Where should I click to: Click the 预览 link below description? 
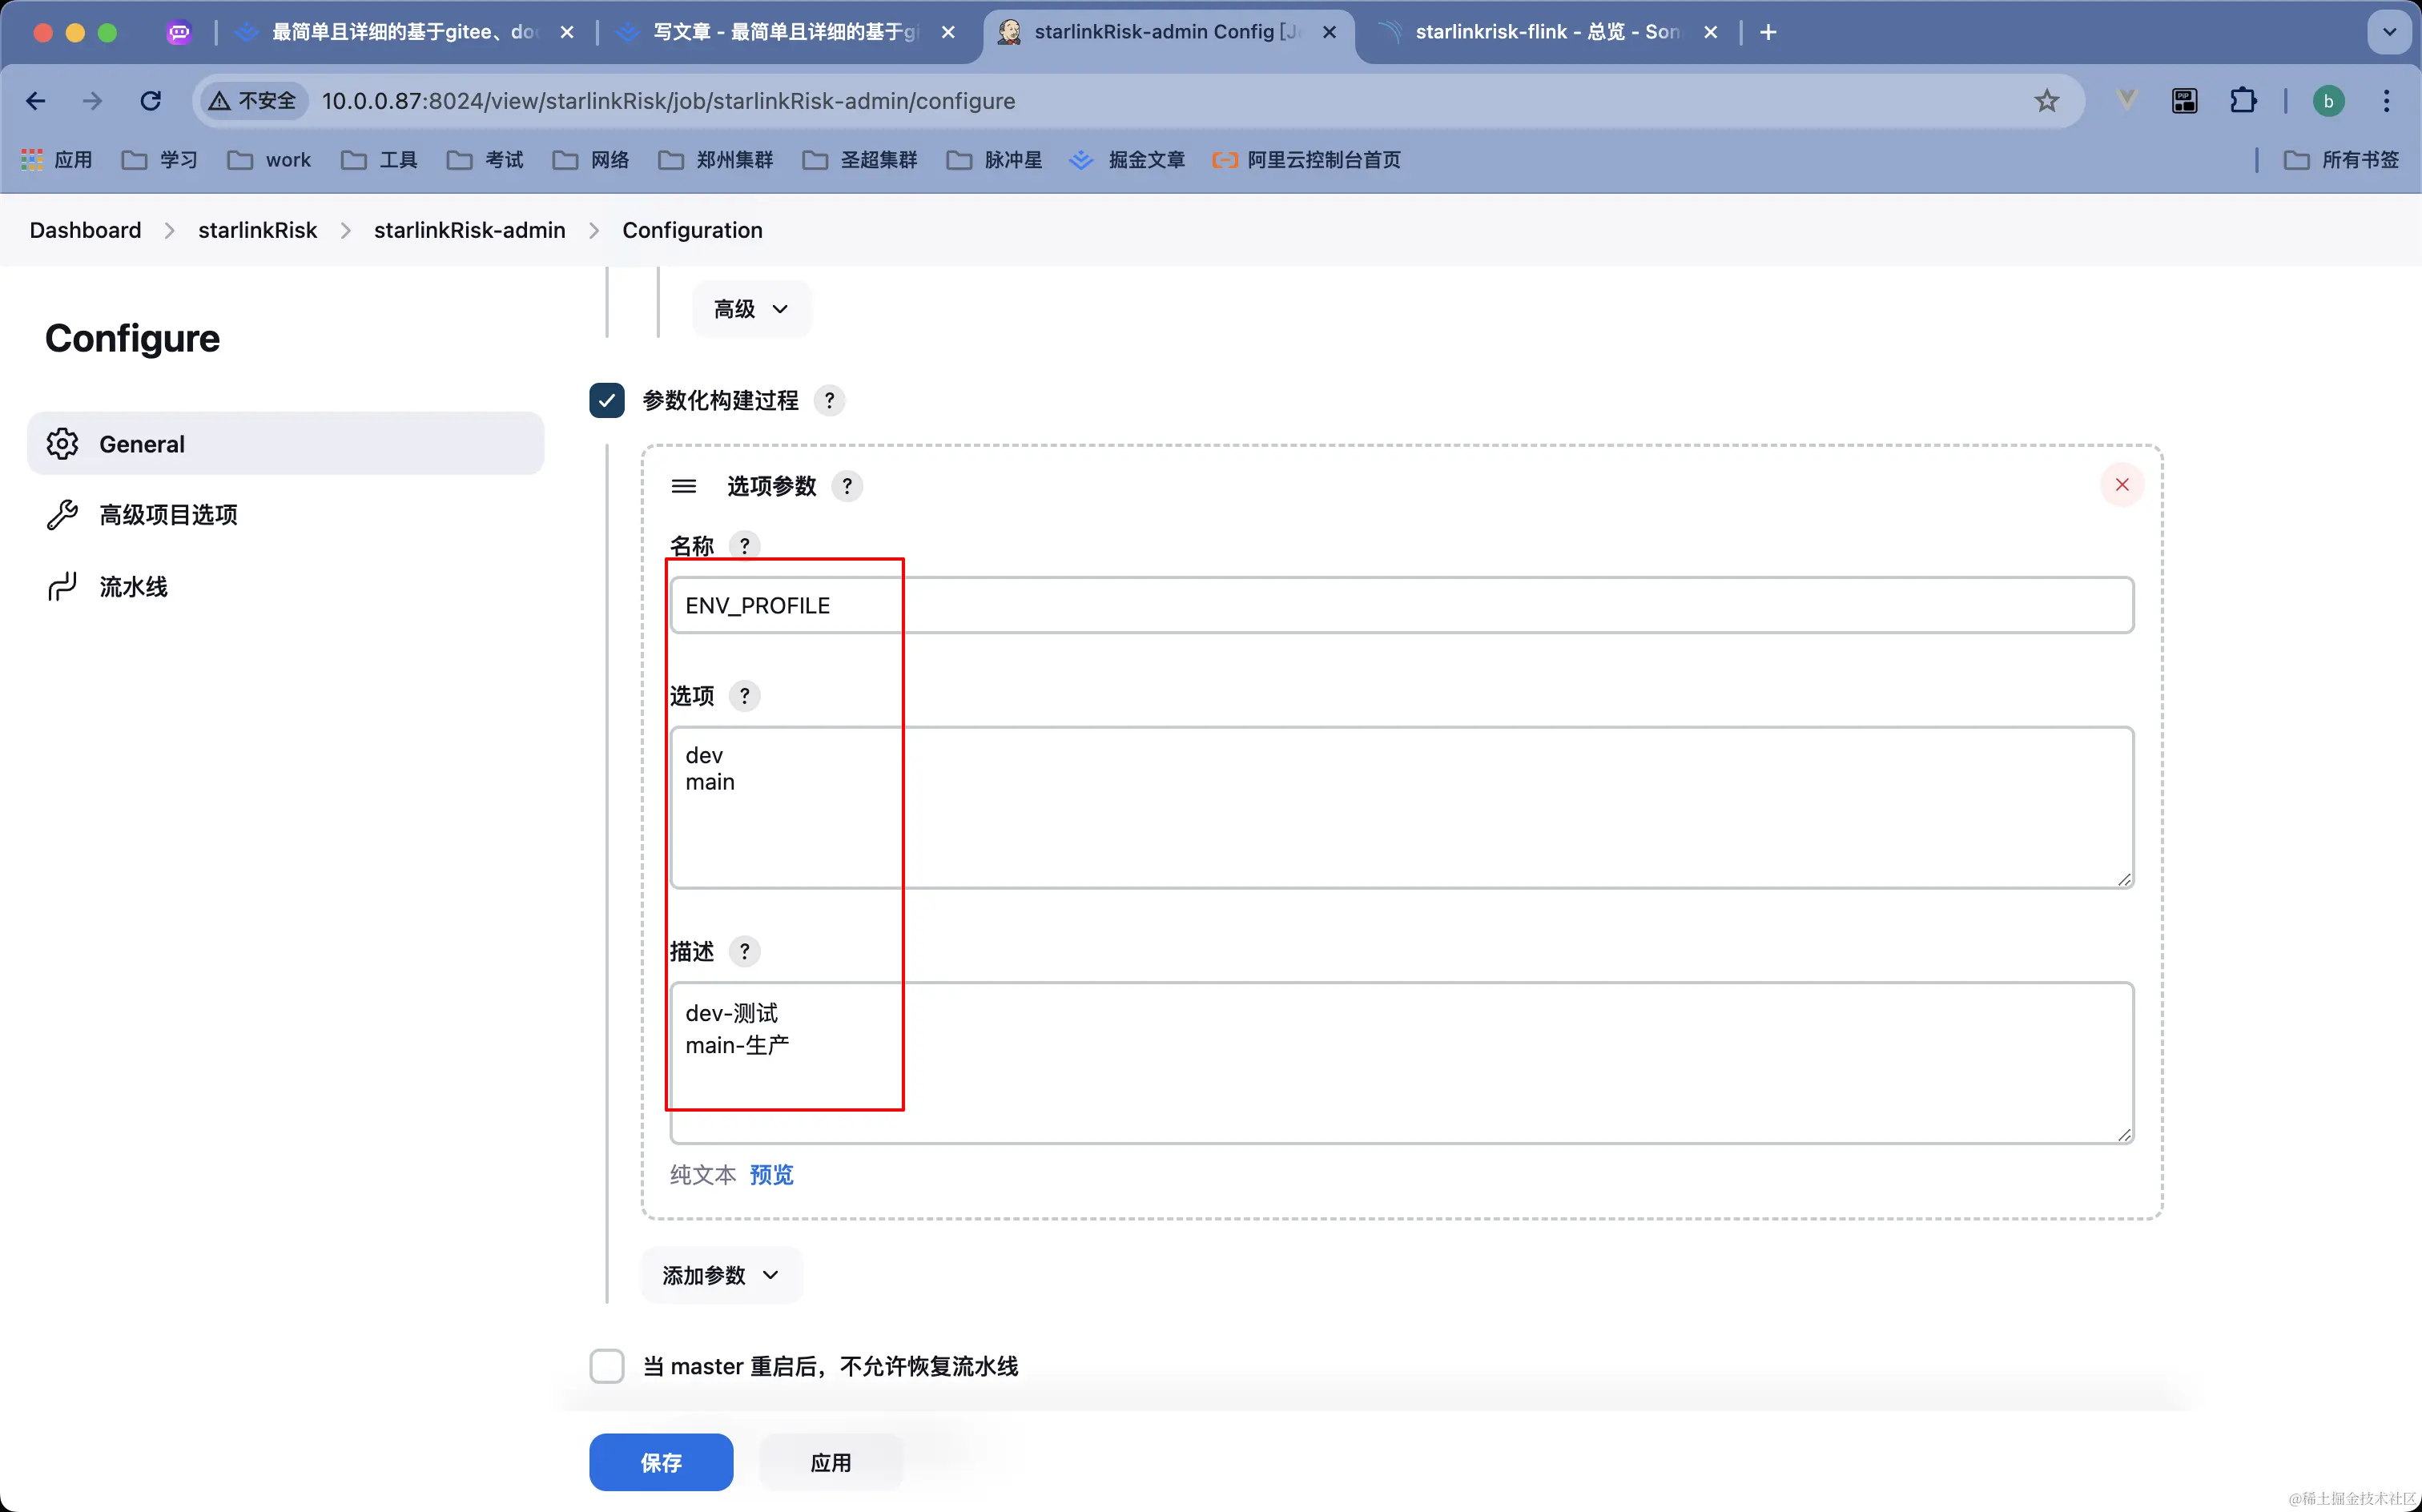point(771,1175)
